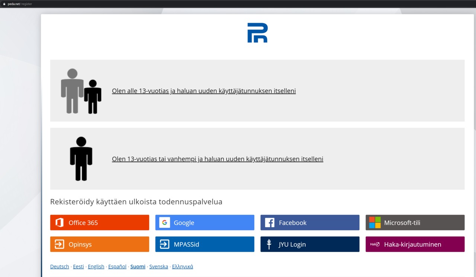Select the Greek Ελληνικά language link
Image resolution: width=476 pixels, height=277 pixels.
[x=183, y=267]
